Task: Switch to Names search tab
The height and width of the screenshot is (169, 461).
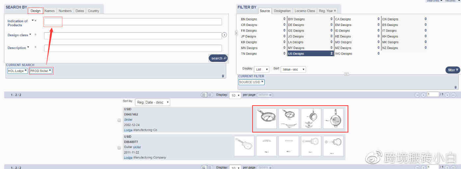Action: pos(50,11)
